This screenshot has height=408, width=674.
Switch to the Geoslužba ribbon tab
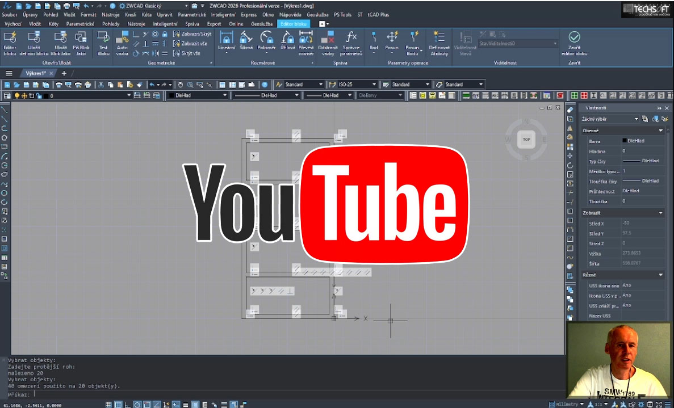[262, 24]
